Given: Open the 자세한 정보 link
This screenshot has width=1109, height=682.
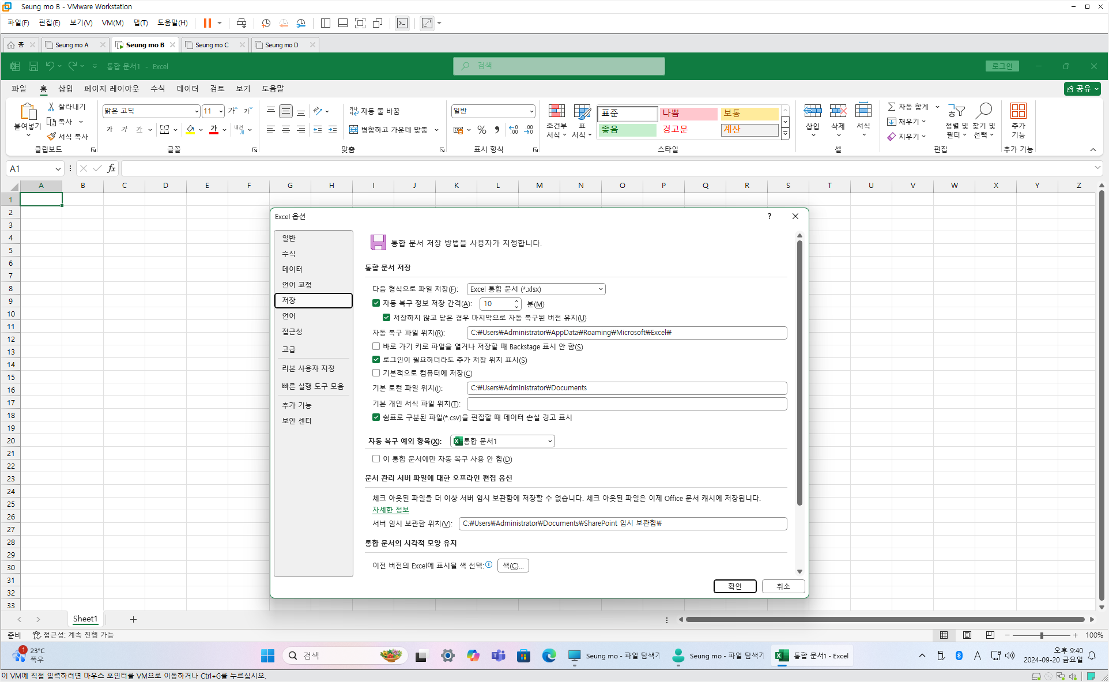Looking at the screenshot, I should pos(390,510).
